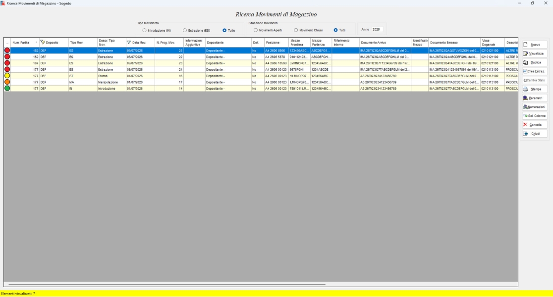Click red status circle of row N. Prog. 22
Screen dimensions: 553x297
(x=7, y=57)
